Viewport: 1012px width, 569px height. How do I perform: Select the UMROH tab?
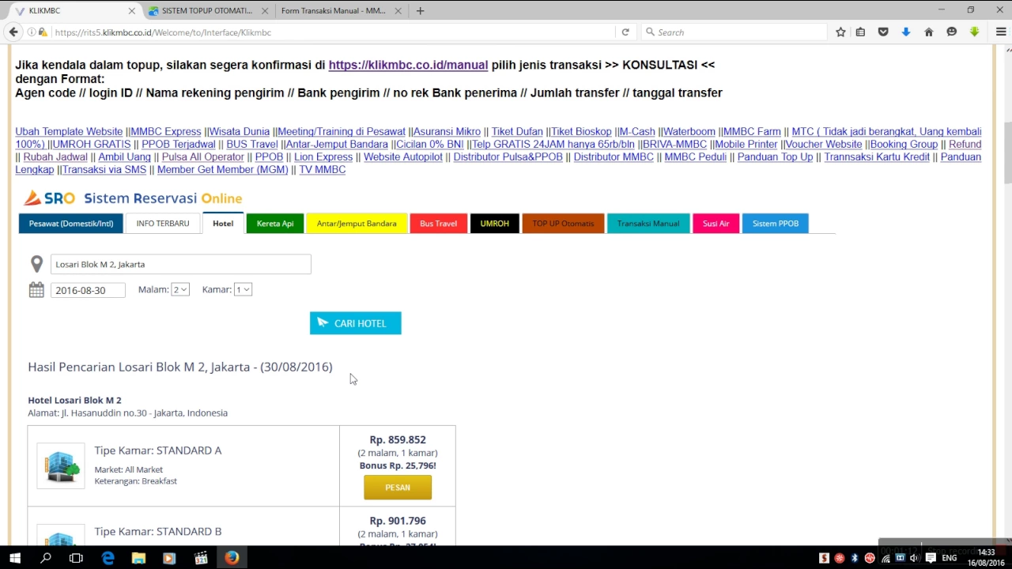[495, 224]
